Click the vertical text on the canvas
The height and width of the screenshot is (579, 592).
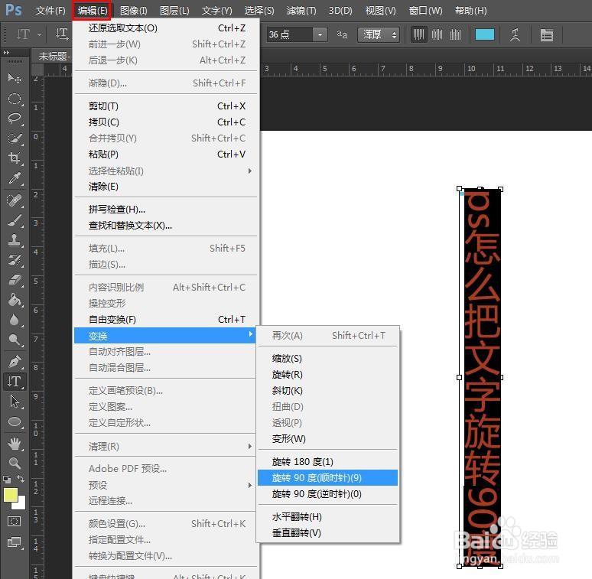[x=481, y=377]
